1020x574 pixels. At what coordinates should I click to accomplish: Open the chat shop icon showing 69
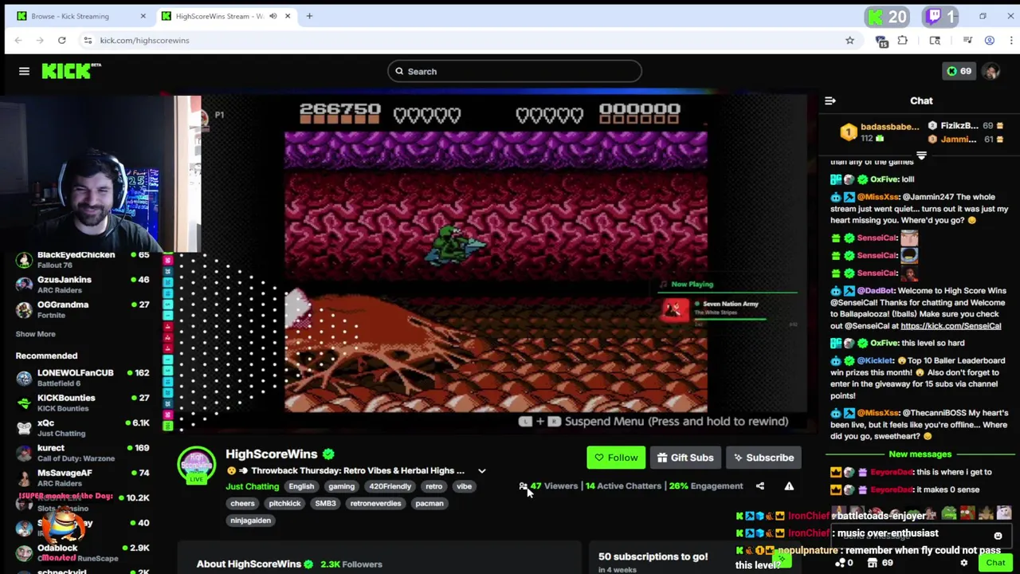[x=880, y=563]
